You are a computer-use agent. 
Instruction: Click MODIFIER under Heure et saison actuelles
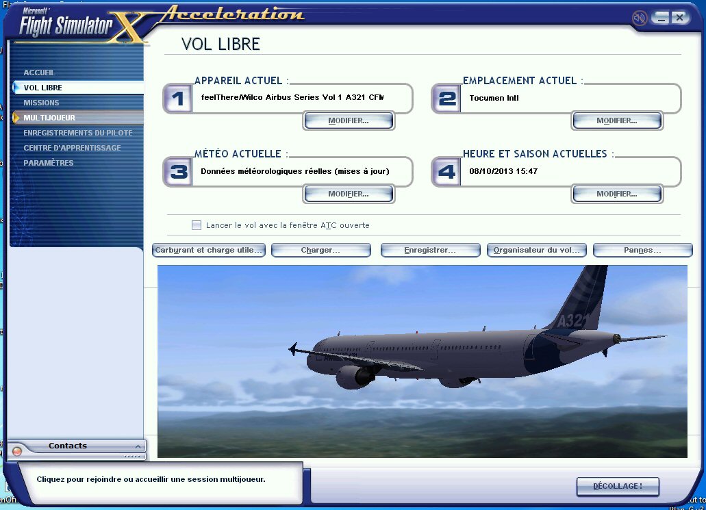[x=617, y=194]
